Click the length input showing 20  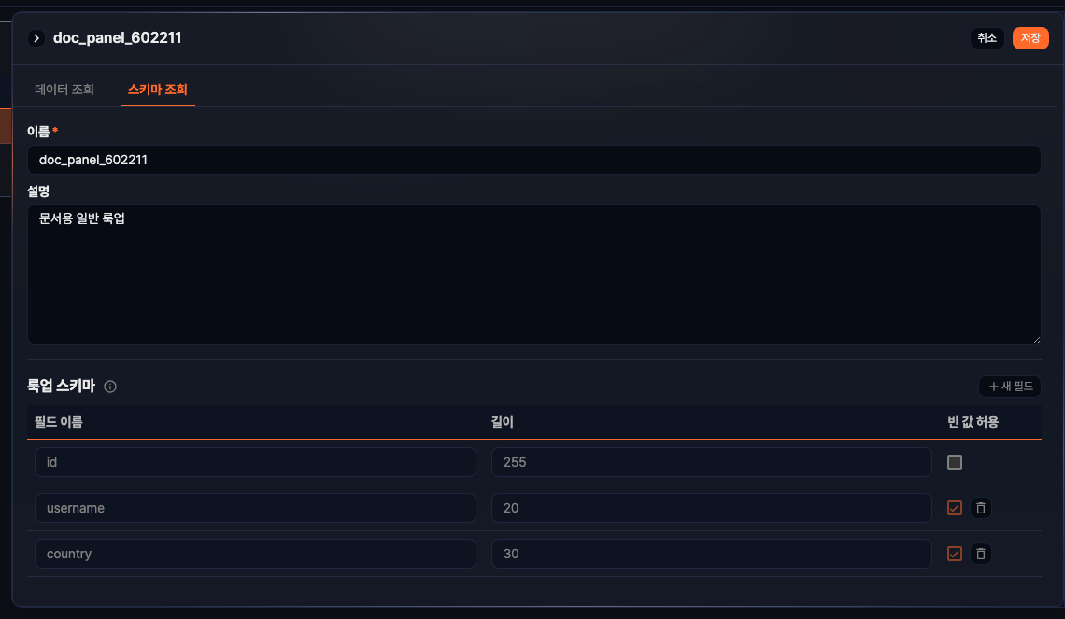[711, 508]
